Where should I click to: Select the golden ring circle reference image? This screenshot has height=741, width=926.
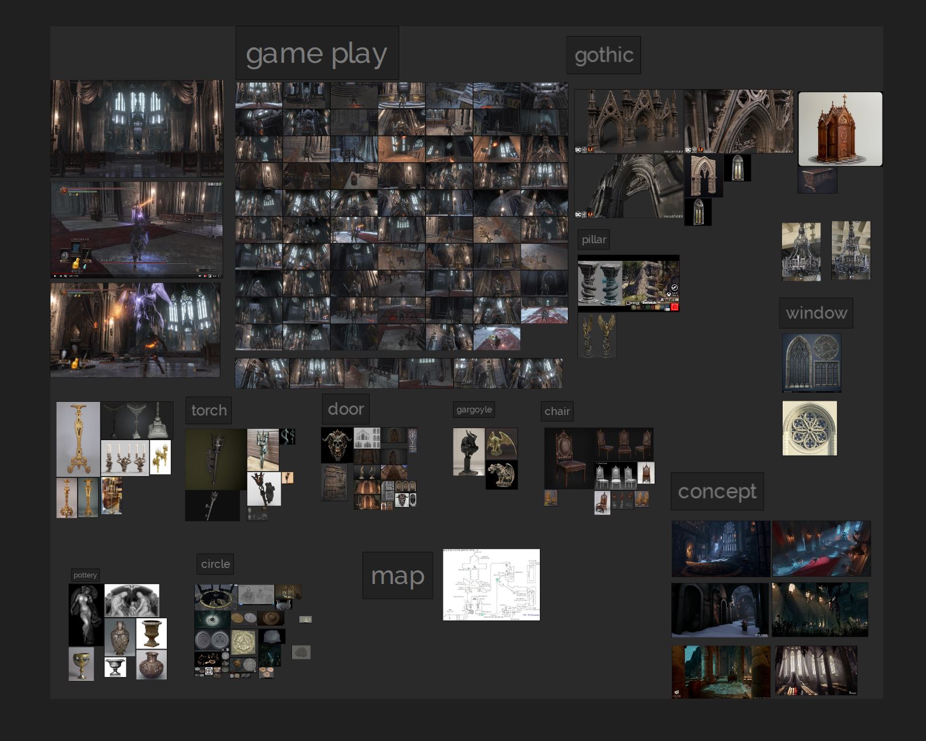point(216,597)
